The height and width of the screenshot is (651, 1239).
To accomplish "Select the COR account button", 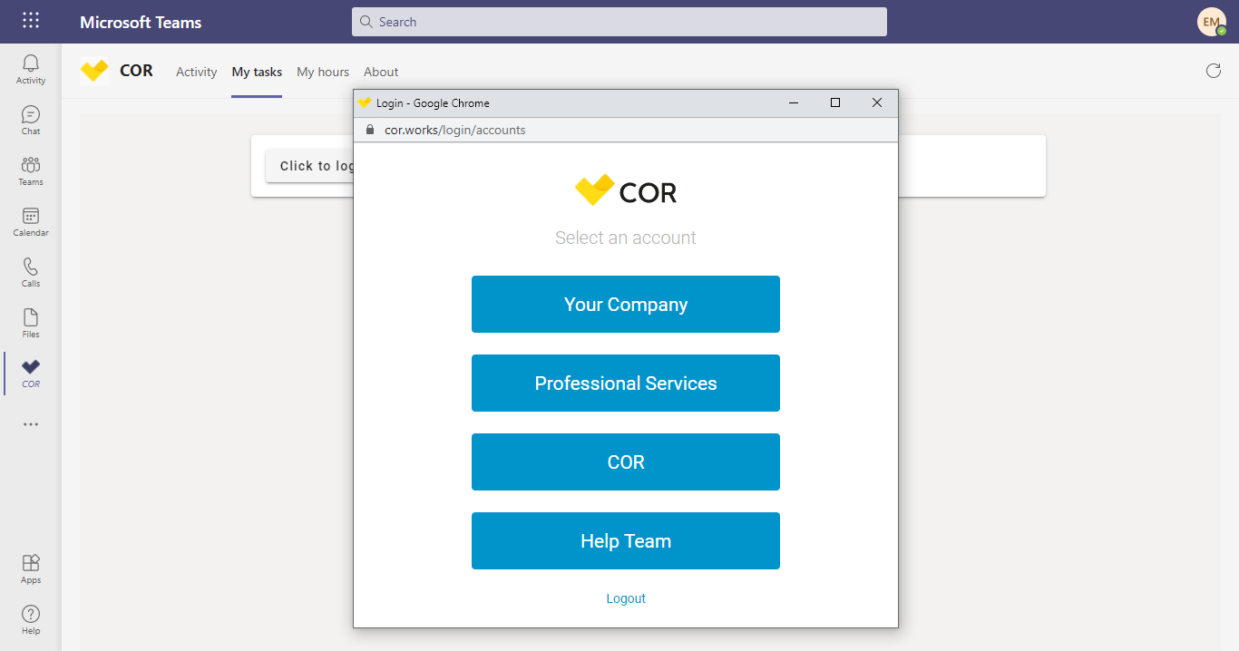I will (626, 462).
